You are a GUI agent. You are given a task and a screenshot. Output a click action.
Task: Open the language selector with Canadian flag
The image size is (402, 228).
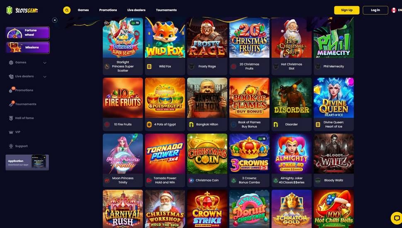(x=396, y=10)
